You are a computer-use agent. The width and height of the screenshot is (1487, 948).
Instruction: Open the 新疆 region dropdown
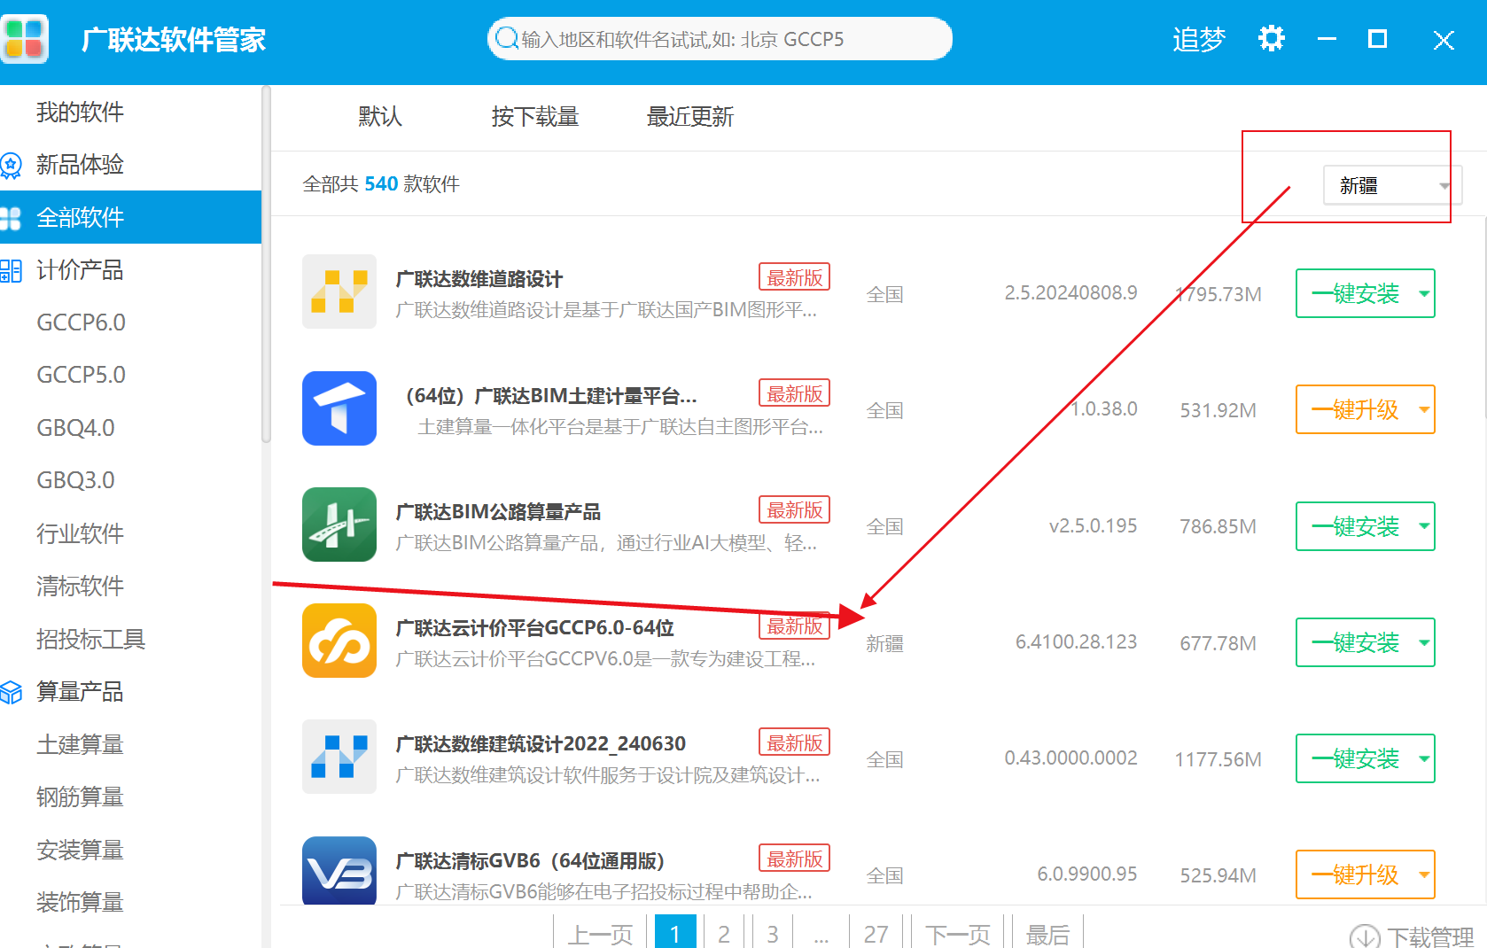click(1391, 185)
